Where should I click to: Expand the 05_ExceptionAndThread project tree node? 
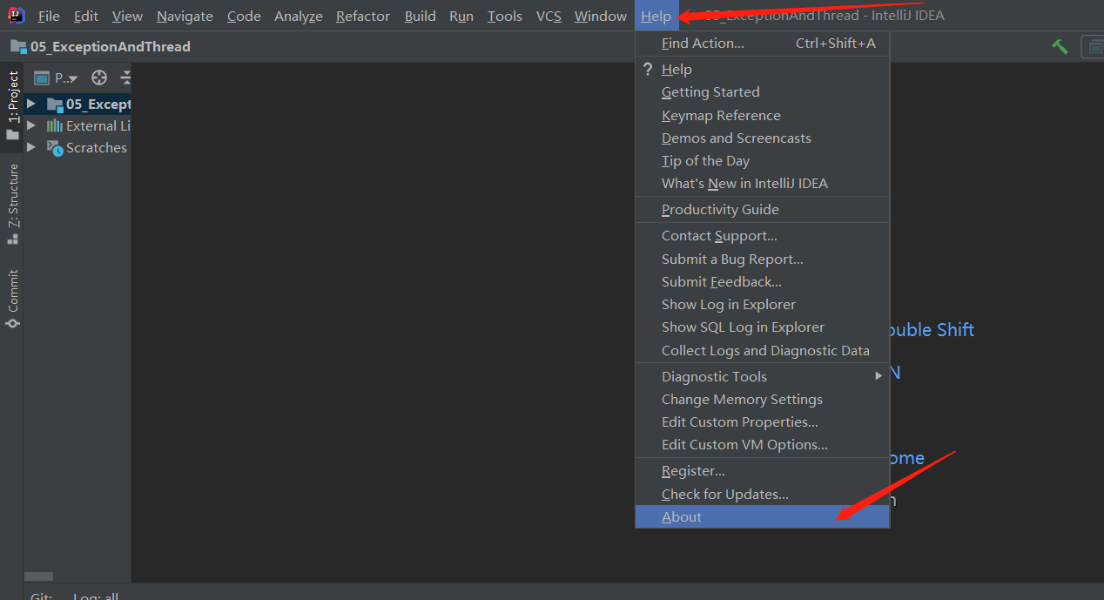coord(31,104)
